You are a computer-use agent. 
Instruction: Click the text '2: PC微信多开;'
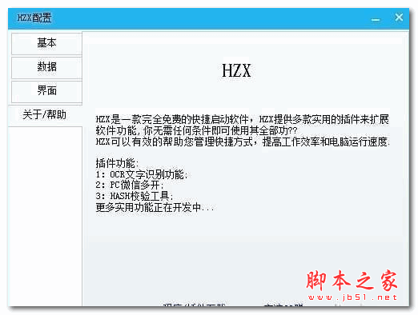(130, 185)
